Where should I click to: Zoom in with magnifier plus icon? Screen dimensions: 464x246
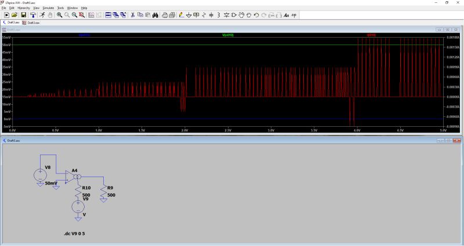point(60,15)
